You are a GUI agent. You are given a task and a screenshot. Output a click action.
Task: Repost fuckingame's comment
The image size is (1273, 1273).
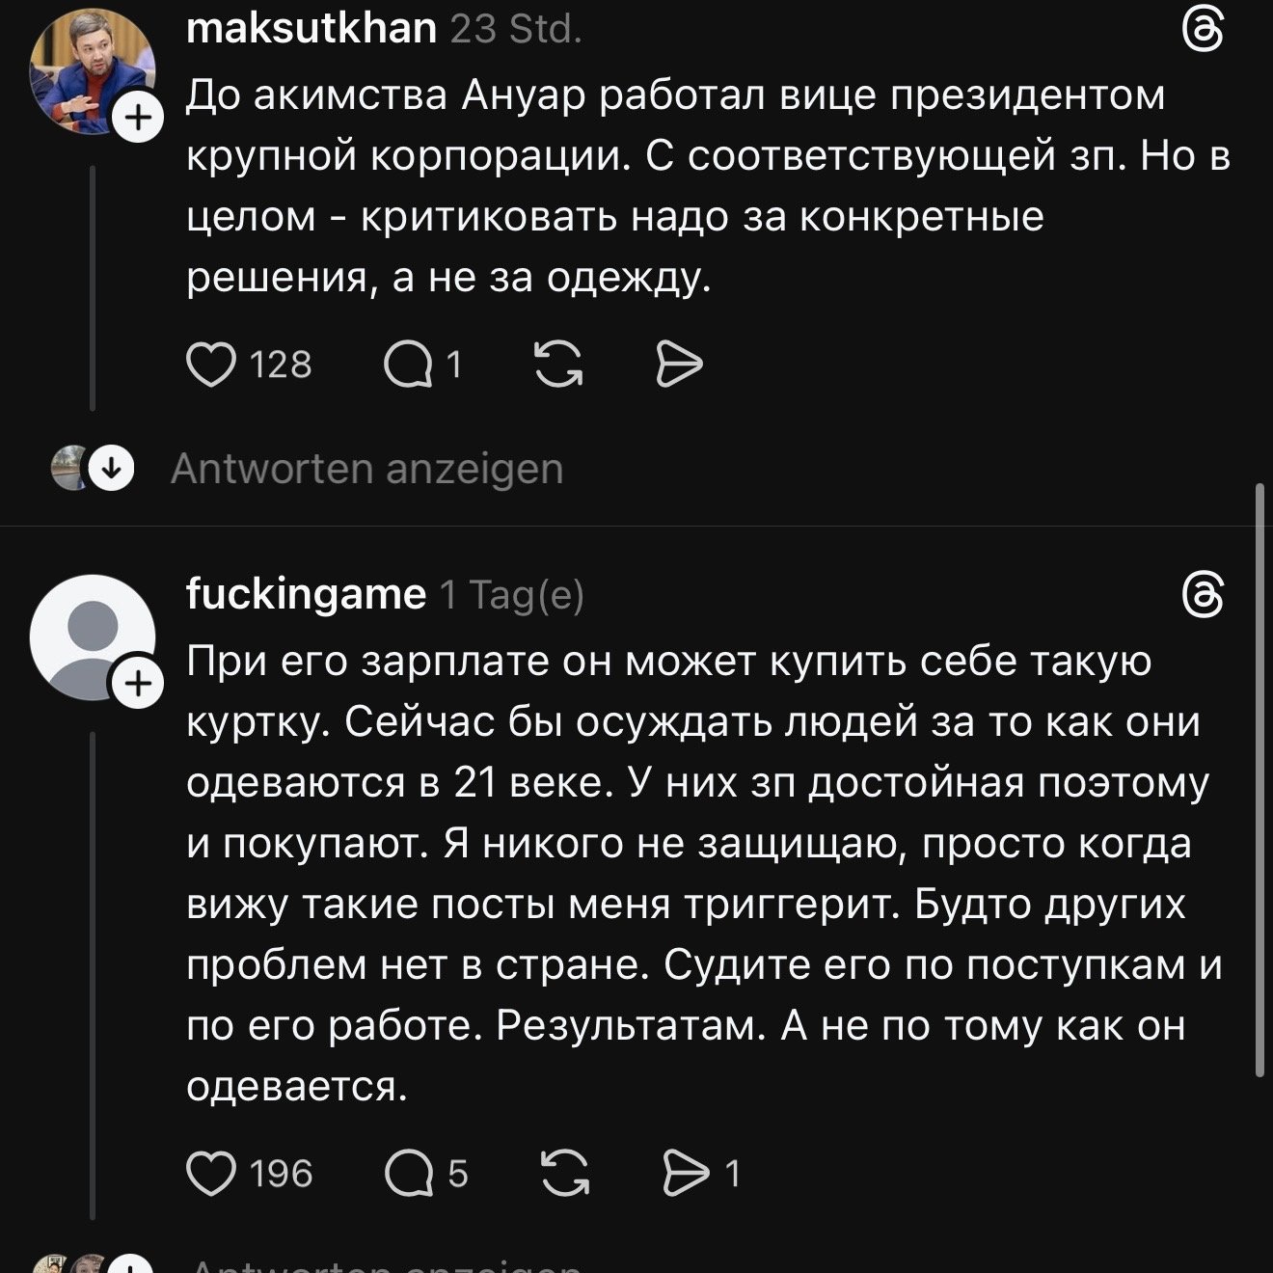[565, 1173]
